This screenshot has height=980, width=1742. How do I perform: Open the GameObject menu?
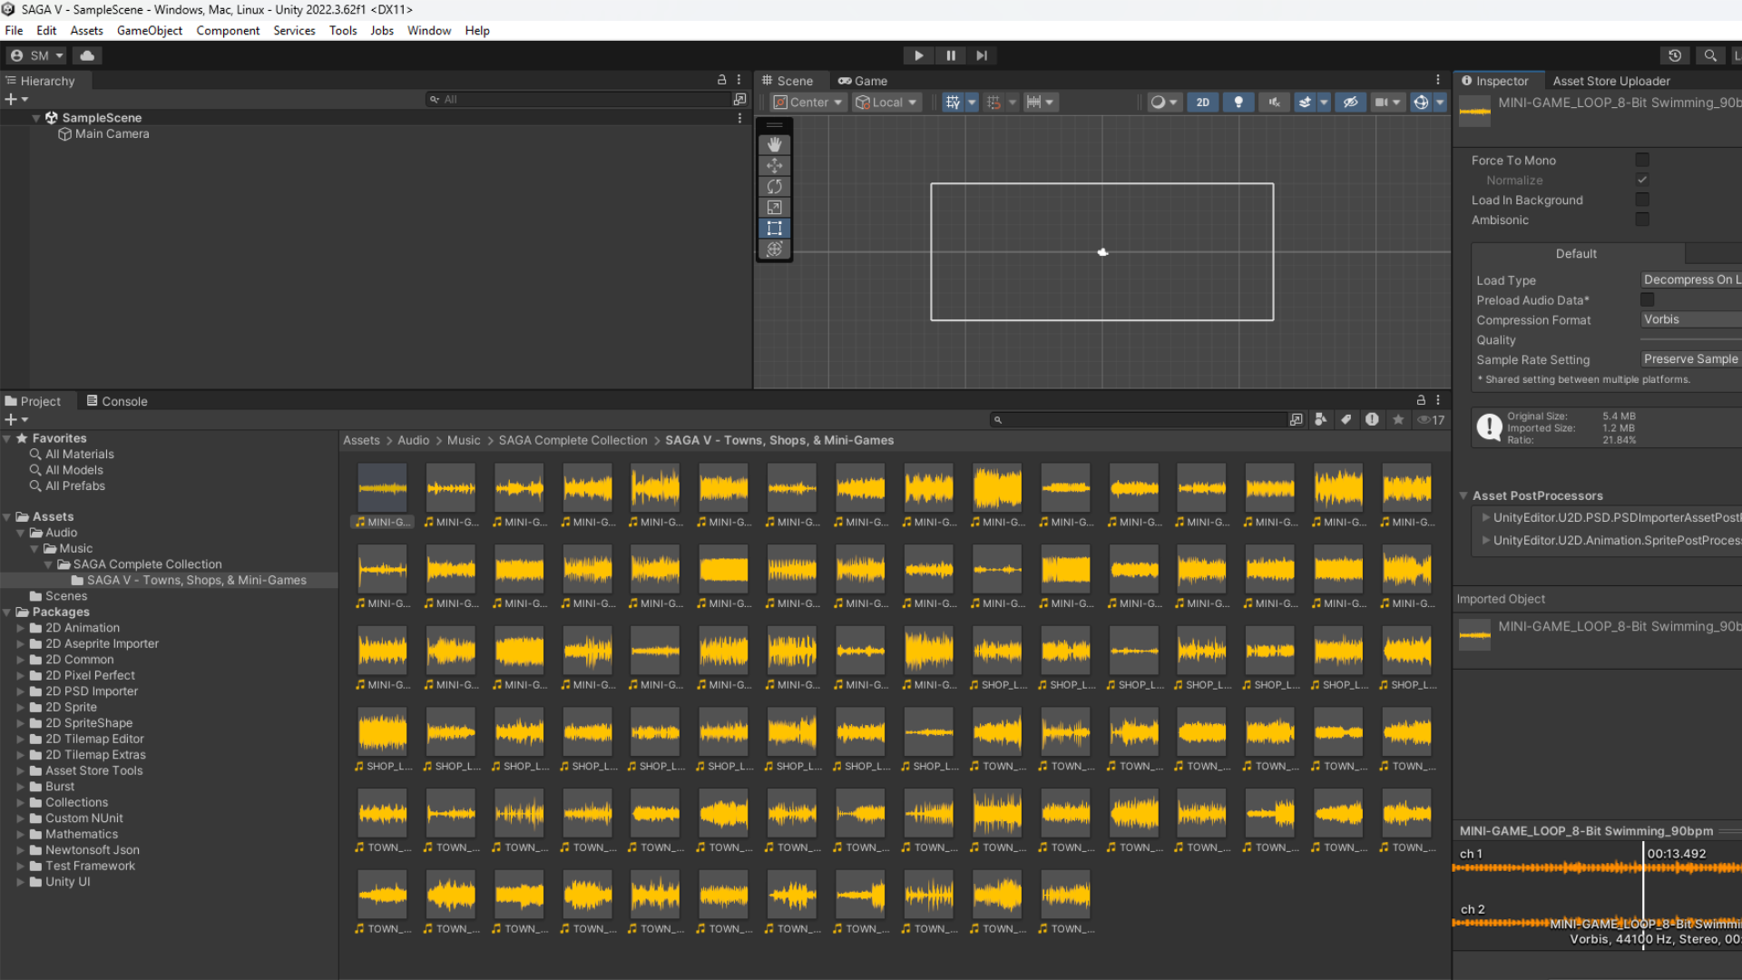tap(149, 30)
